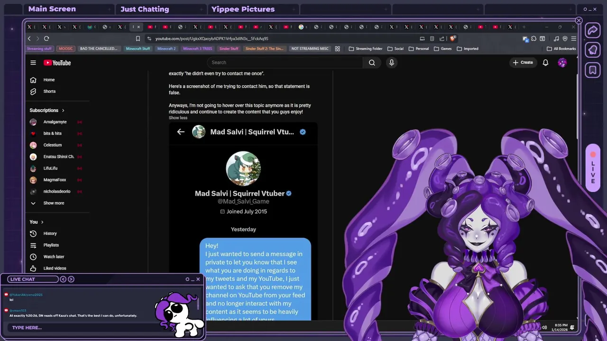
Task: Click the search magnifier button
Action: pyautogui.click(x=372, y=63)
